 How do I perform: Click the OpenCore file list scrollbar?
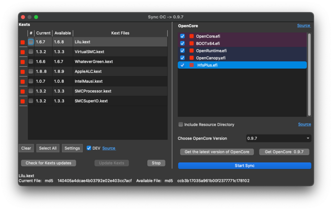pos(309,74)
